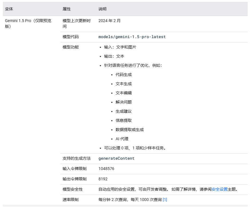Viewport: 250px width, 207px height.
Task: Click the 变体 column header
Action: point(9,9)
